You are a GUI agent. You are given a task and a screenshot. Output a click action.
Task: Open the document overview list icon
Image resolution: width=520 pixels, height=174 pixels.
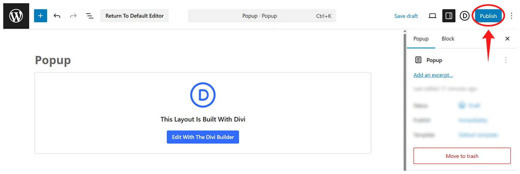coord(89,16)
